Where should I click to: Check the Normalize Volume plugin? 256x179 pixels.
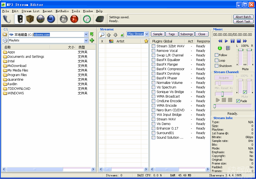(x=154, y=83)
